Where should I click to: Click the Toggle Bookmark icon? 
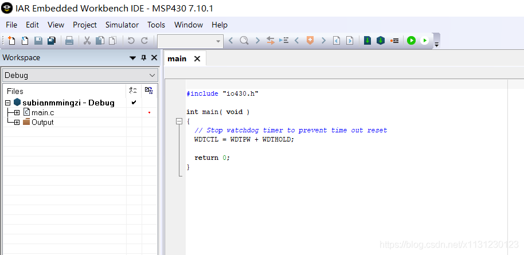pos(310,41)
